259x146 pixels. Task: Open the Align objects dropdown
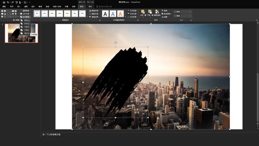[166, 11]
